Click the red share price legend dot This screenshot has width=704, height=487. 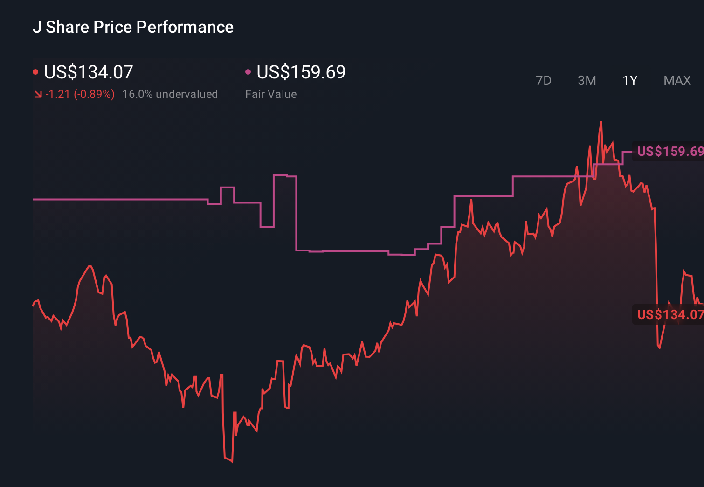[35, 71]
